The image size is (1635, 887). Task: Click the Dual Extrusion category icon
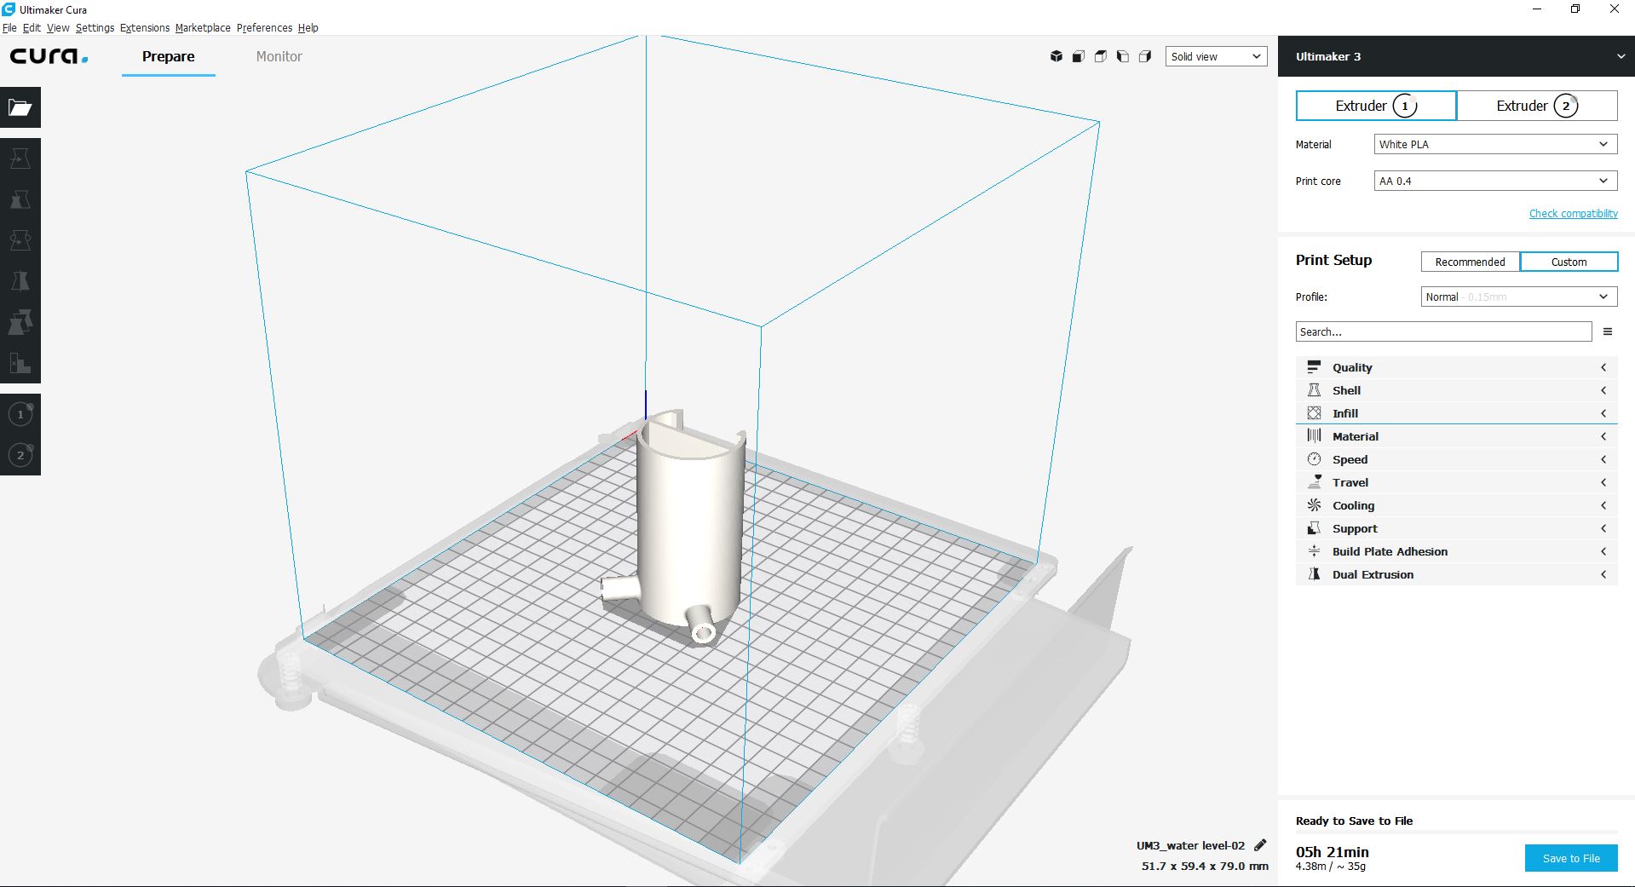coord(1314,573)
